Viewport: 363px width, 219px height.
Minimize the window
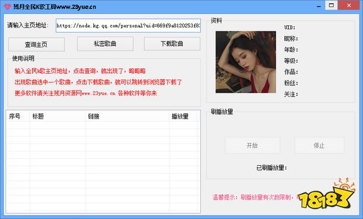[x=319, y=6]
